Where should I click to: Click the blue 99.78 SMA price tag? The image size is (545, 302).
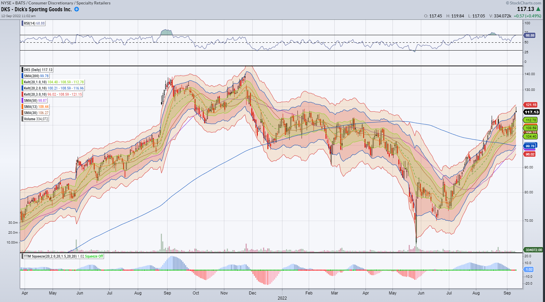tap(530, 146)
